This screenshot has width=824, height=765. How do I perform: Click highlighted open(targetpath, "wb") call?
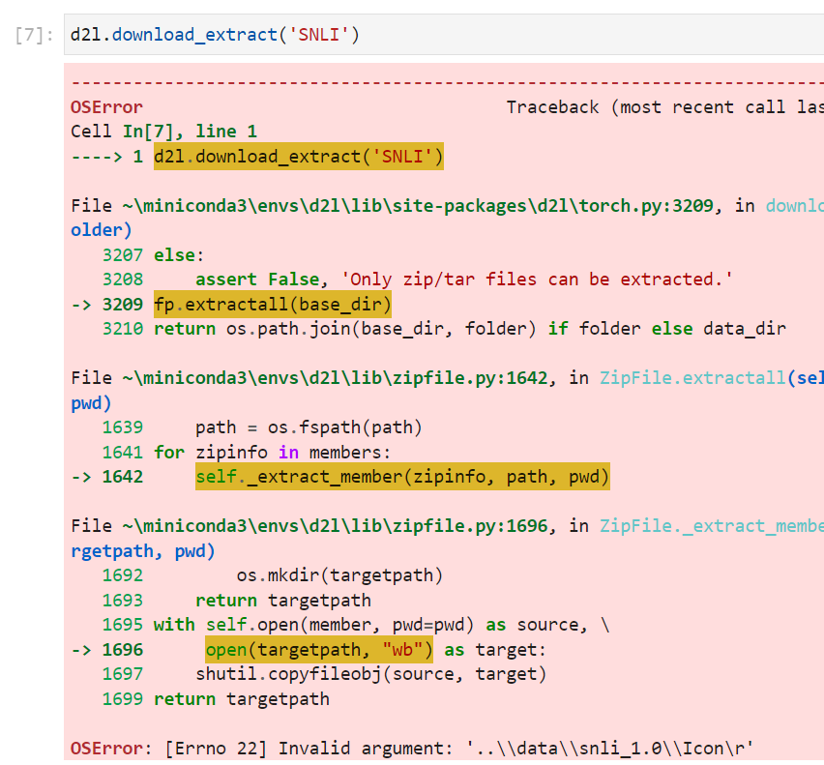319,650
